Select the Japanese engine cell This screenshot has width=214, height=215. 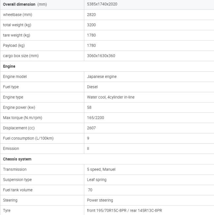[102, 77]
